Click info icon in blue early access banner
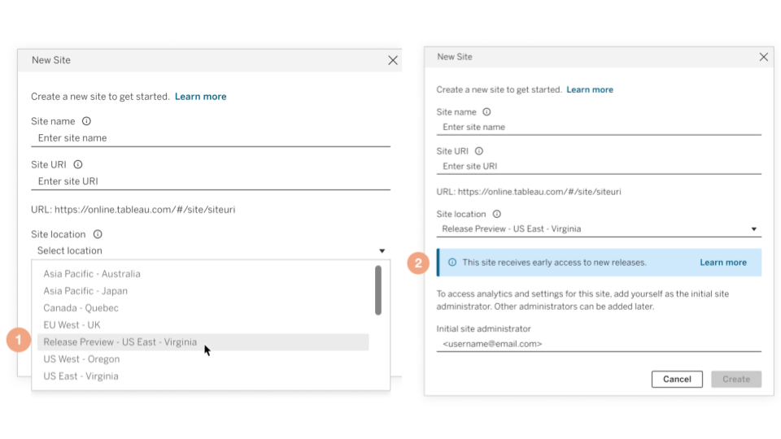The image size is (781, 439). point(452,263)
